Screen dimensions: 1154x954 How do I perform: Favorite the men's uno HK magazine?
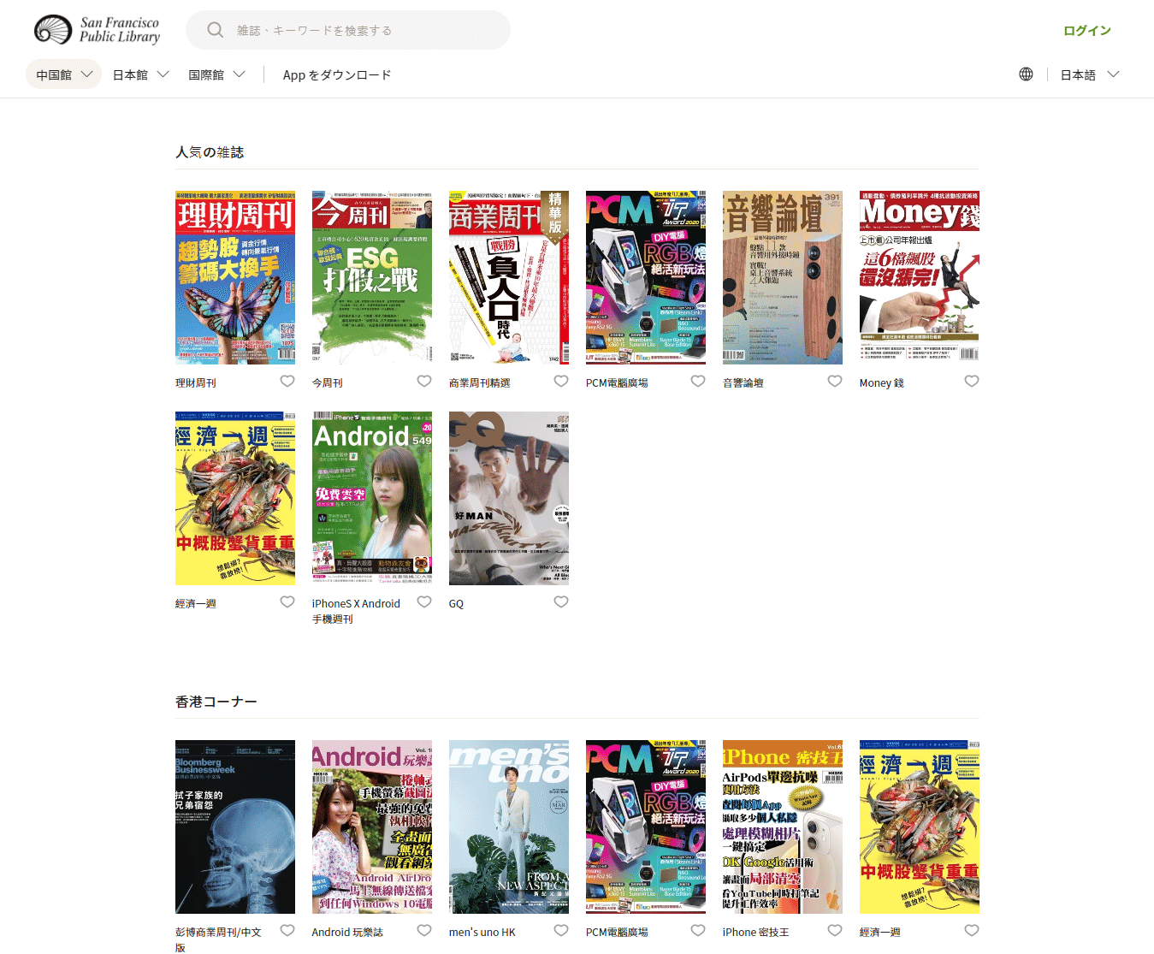[x=561, y=930]
